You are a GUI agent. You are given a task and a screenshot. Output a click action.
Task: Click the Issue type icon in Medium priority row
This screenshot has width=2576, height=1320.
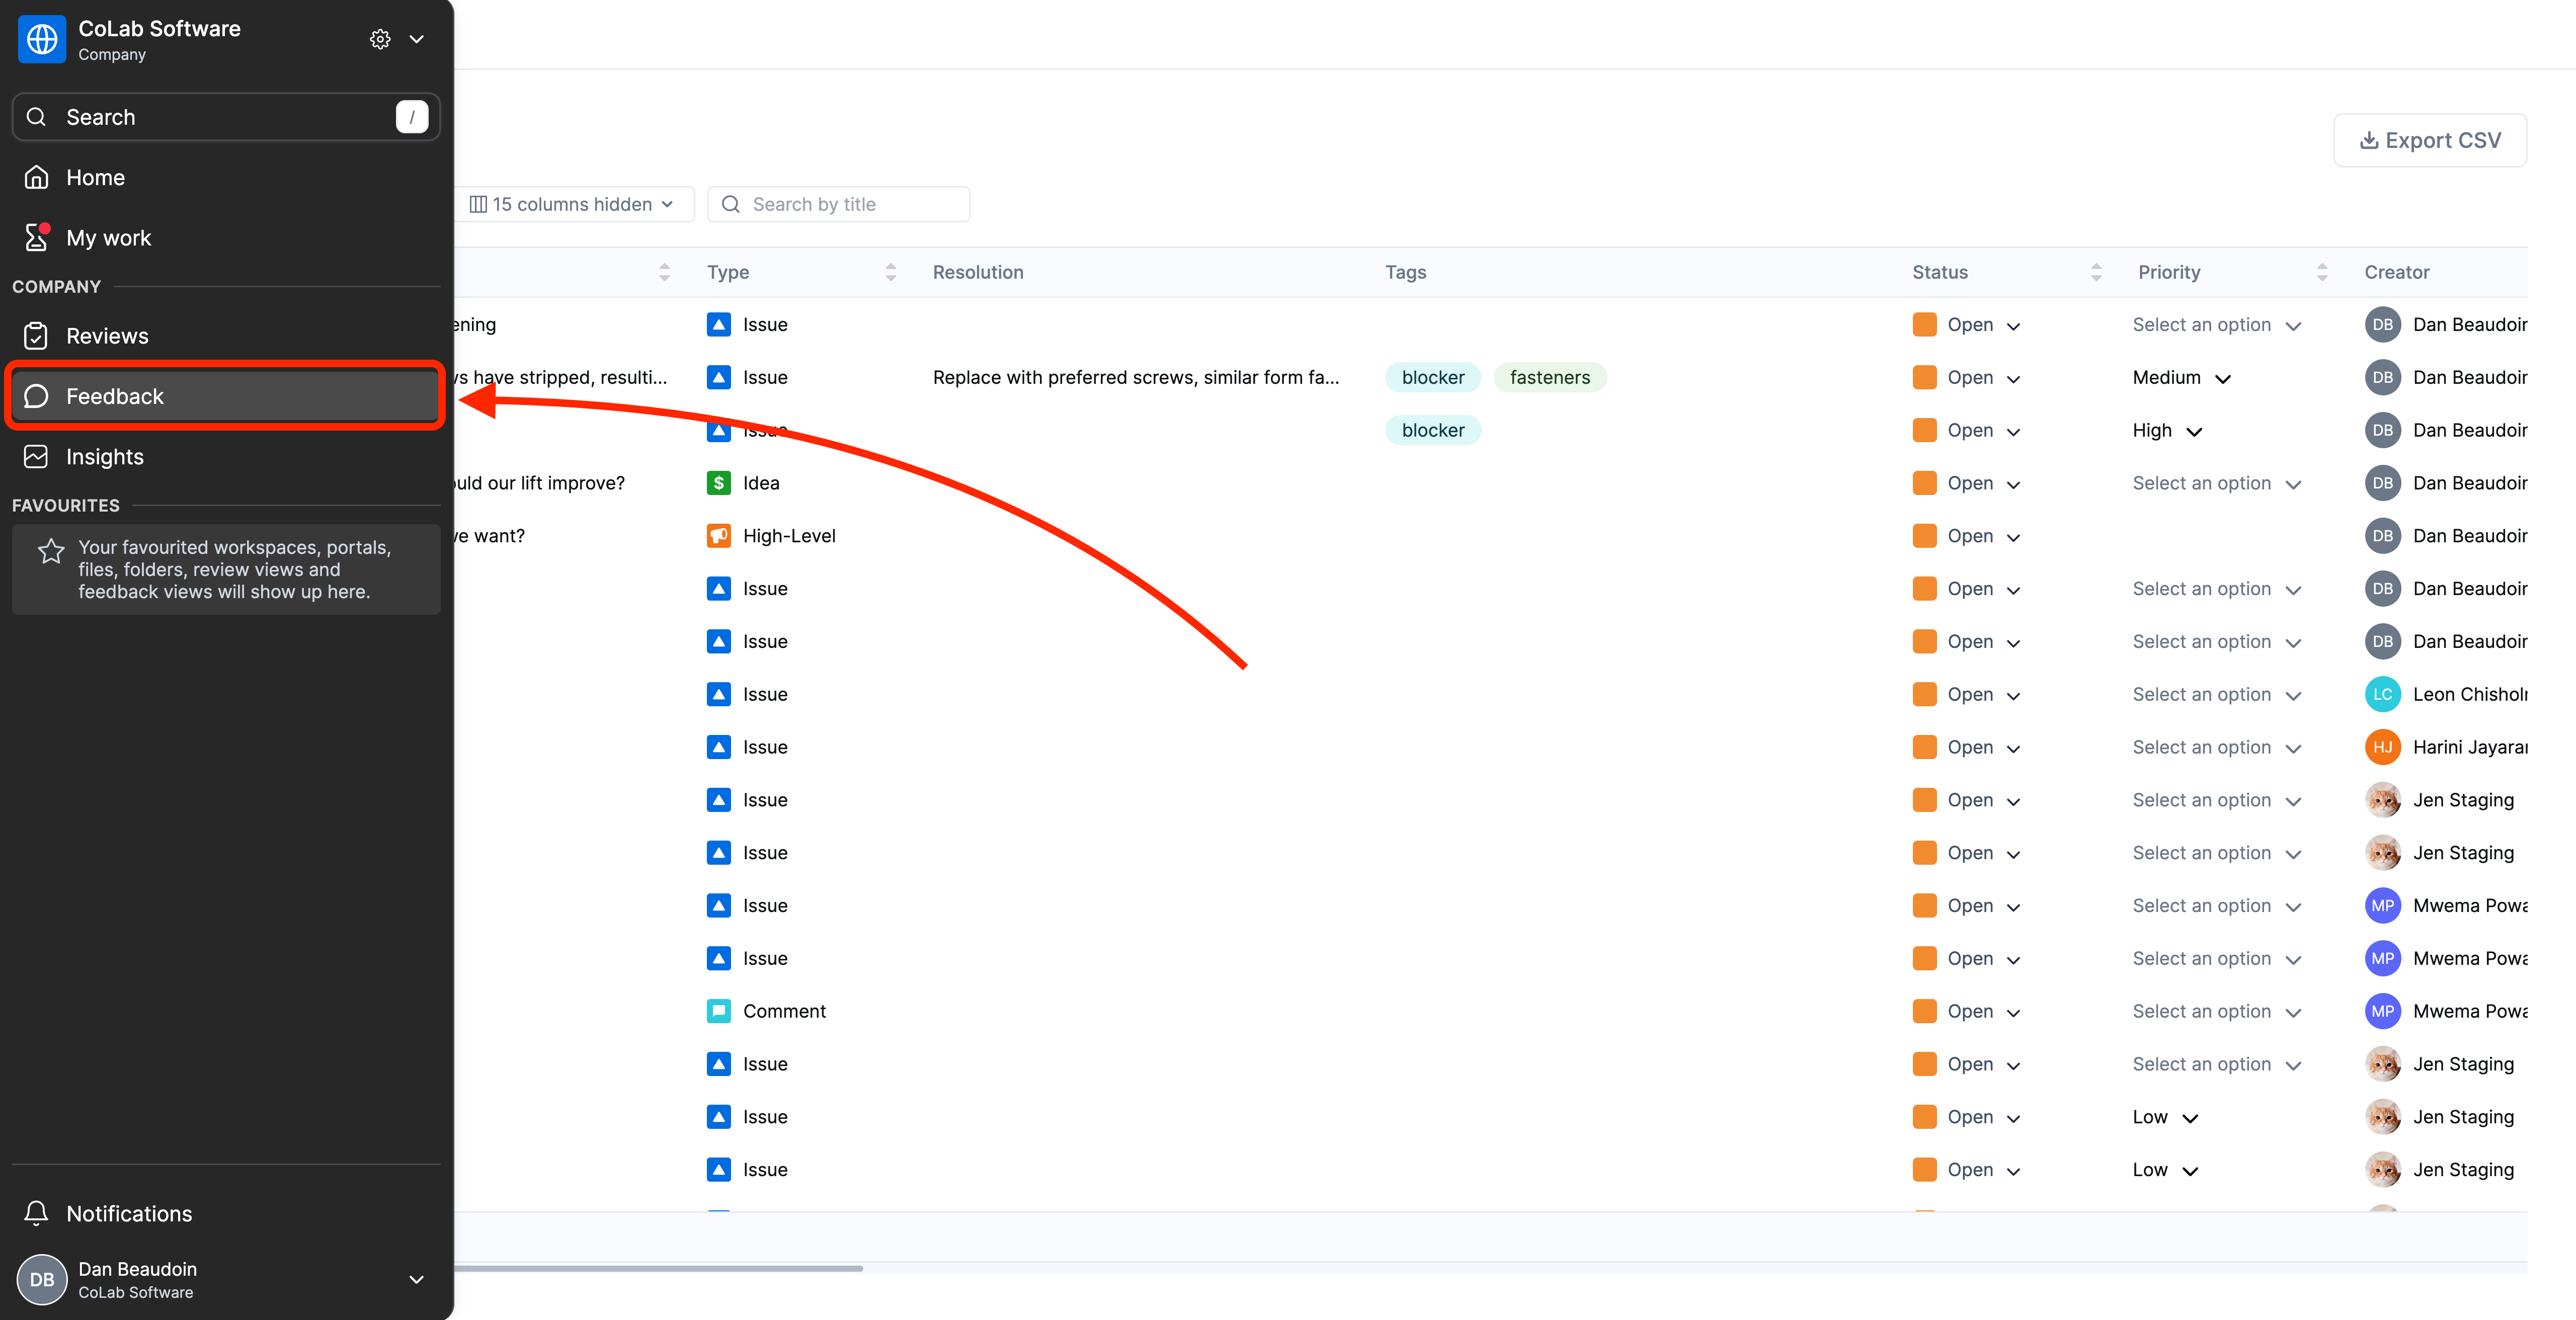pos(718,377)
